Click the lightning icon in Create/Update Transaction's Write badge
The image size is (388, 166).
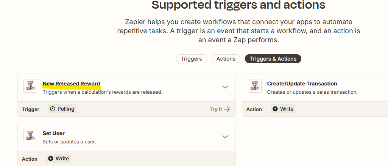pyautogui.click(x=275, y=109)
